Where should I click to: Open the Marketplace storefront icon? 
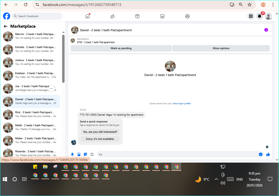tap(162, 16)
